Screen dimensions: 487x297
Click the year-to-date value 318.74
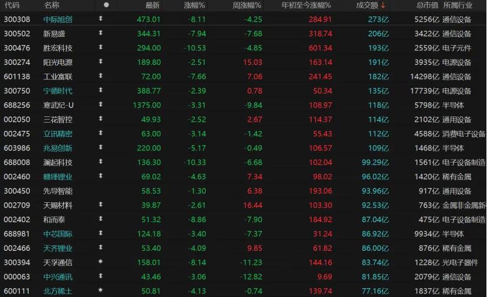pos(321,34)
